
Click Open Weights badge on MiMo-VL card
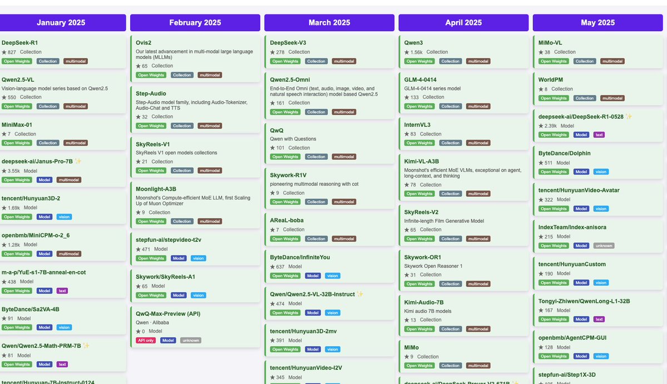pyautogui.click(x=554, y=61)
